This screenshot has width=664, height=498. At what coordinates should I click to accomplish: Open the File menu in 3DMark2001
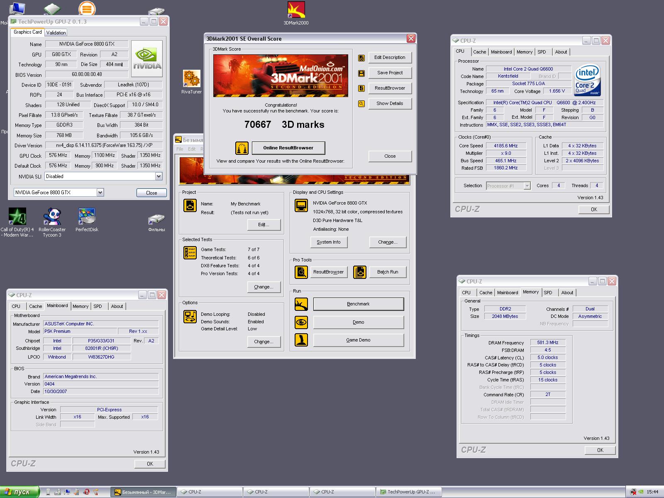pos(180,149)
